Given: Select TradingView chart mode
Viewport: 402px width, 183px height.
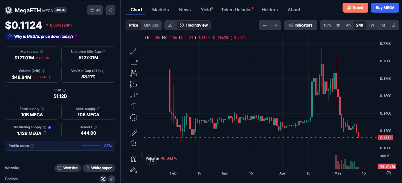Looking at the screenshot, I should [x=194, y=25].
